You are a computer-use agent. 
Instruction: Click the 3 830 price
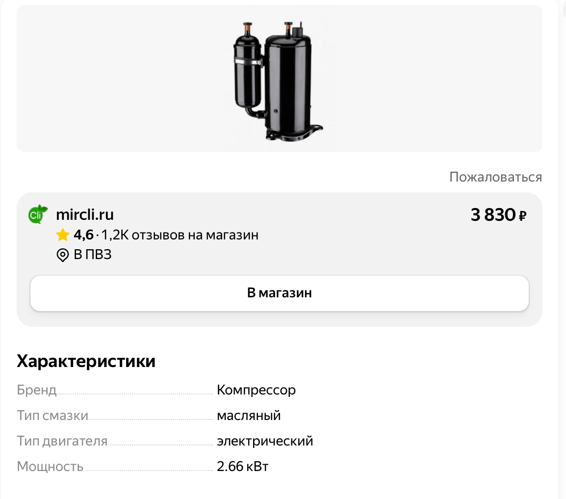(493, 215)
